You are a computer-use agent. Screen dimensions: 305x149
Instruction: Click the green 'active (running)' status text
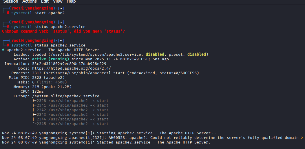click(51, 59)
